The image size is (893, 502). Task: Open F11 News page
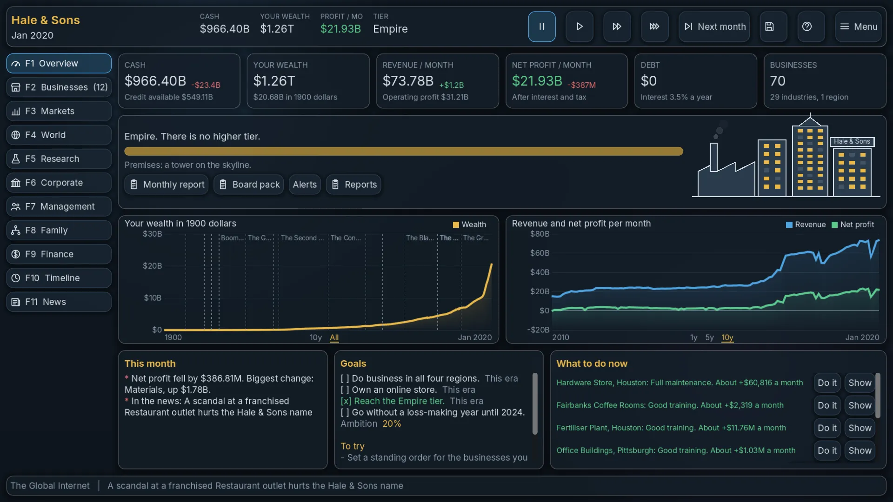click(59, 302)
